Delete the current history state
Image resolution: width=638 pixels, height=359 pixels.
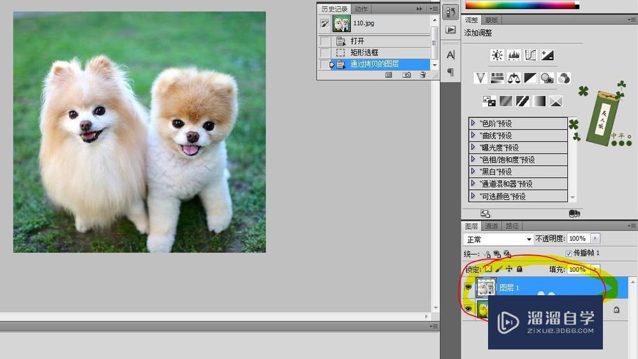[423, 75]
